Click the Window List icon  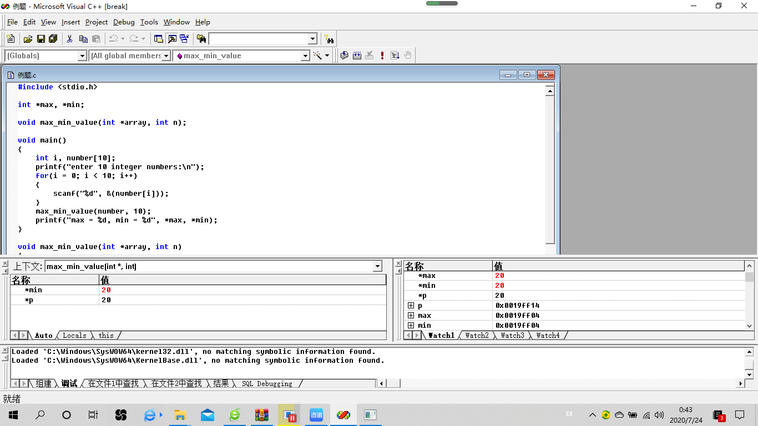[x=184, y=39]
